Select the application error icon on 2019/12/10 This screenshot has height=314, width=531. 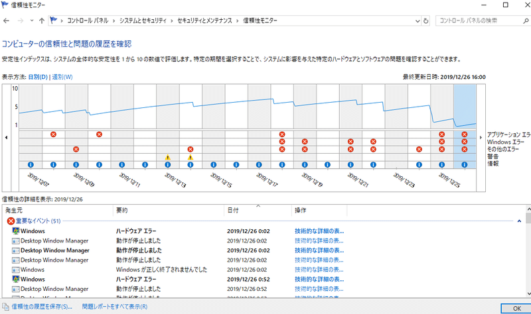(x=99, y=134)
